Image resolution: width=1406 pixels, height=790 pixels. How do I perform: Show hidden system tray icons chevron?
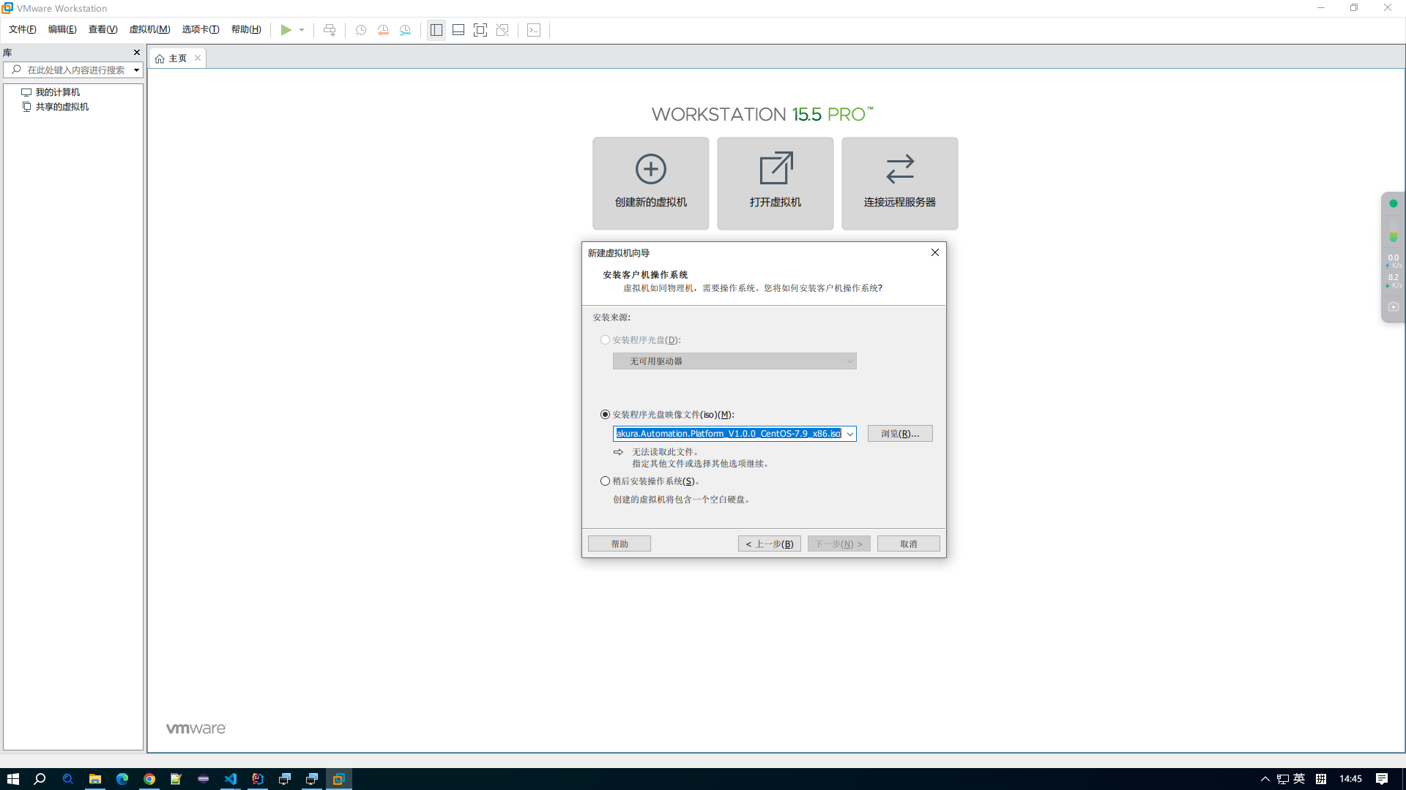(1265, 779)
